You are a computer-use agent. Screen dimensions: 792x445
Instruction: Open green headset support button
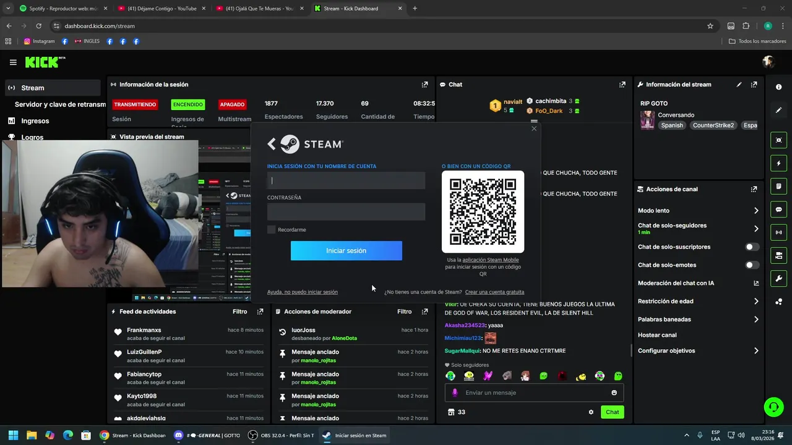point(773,407)
